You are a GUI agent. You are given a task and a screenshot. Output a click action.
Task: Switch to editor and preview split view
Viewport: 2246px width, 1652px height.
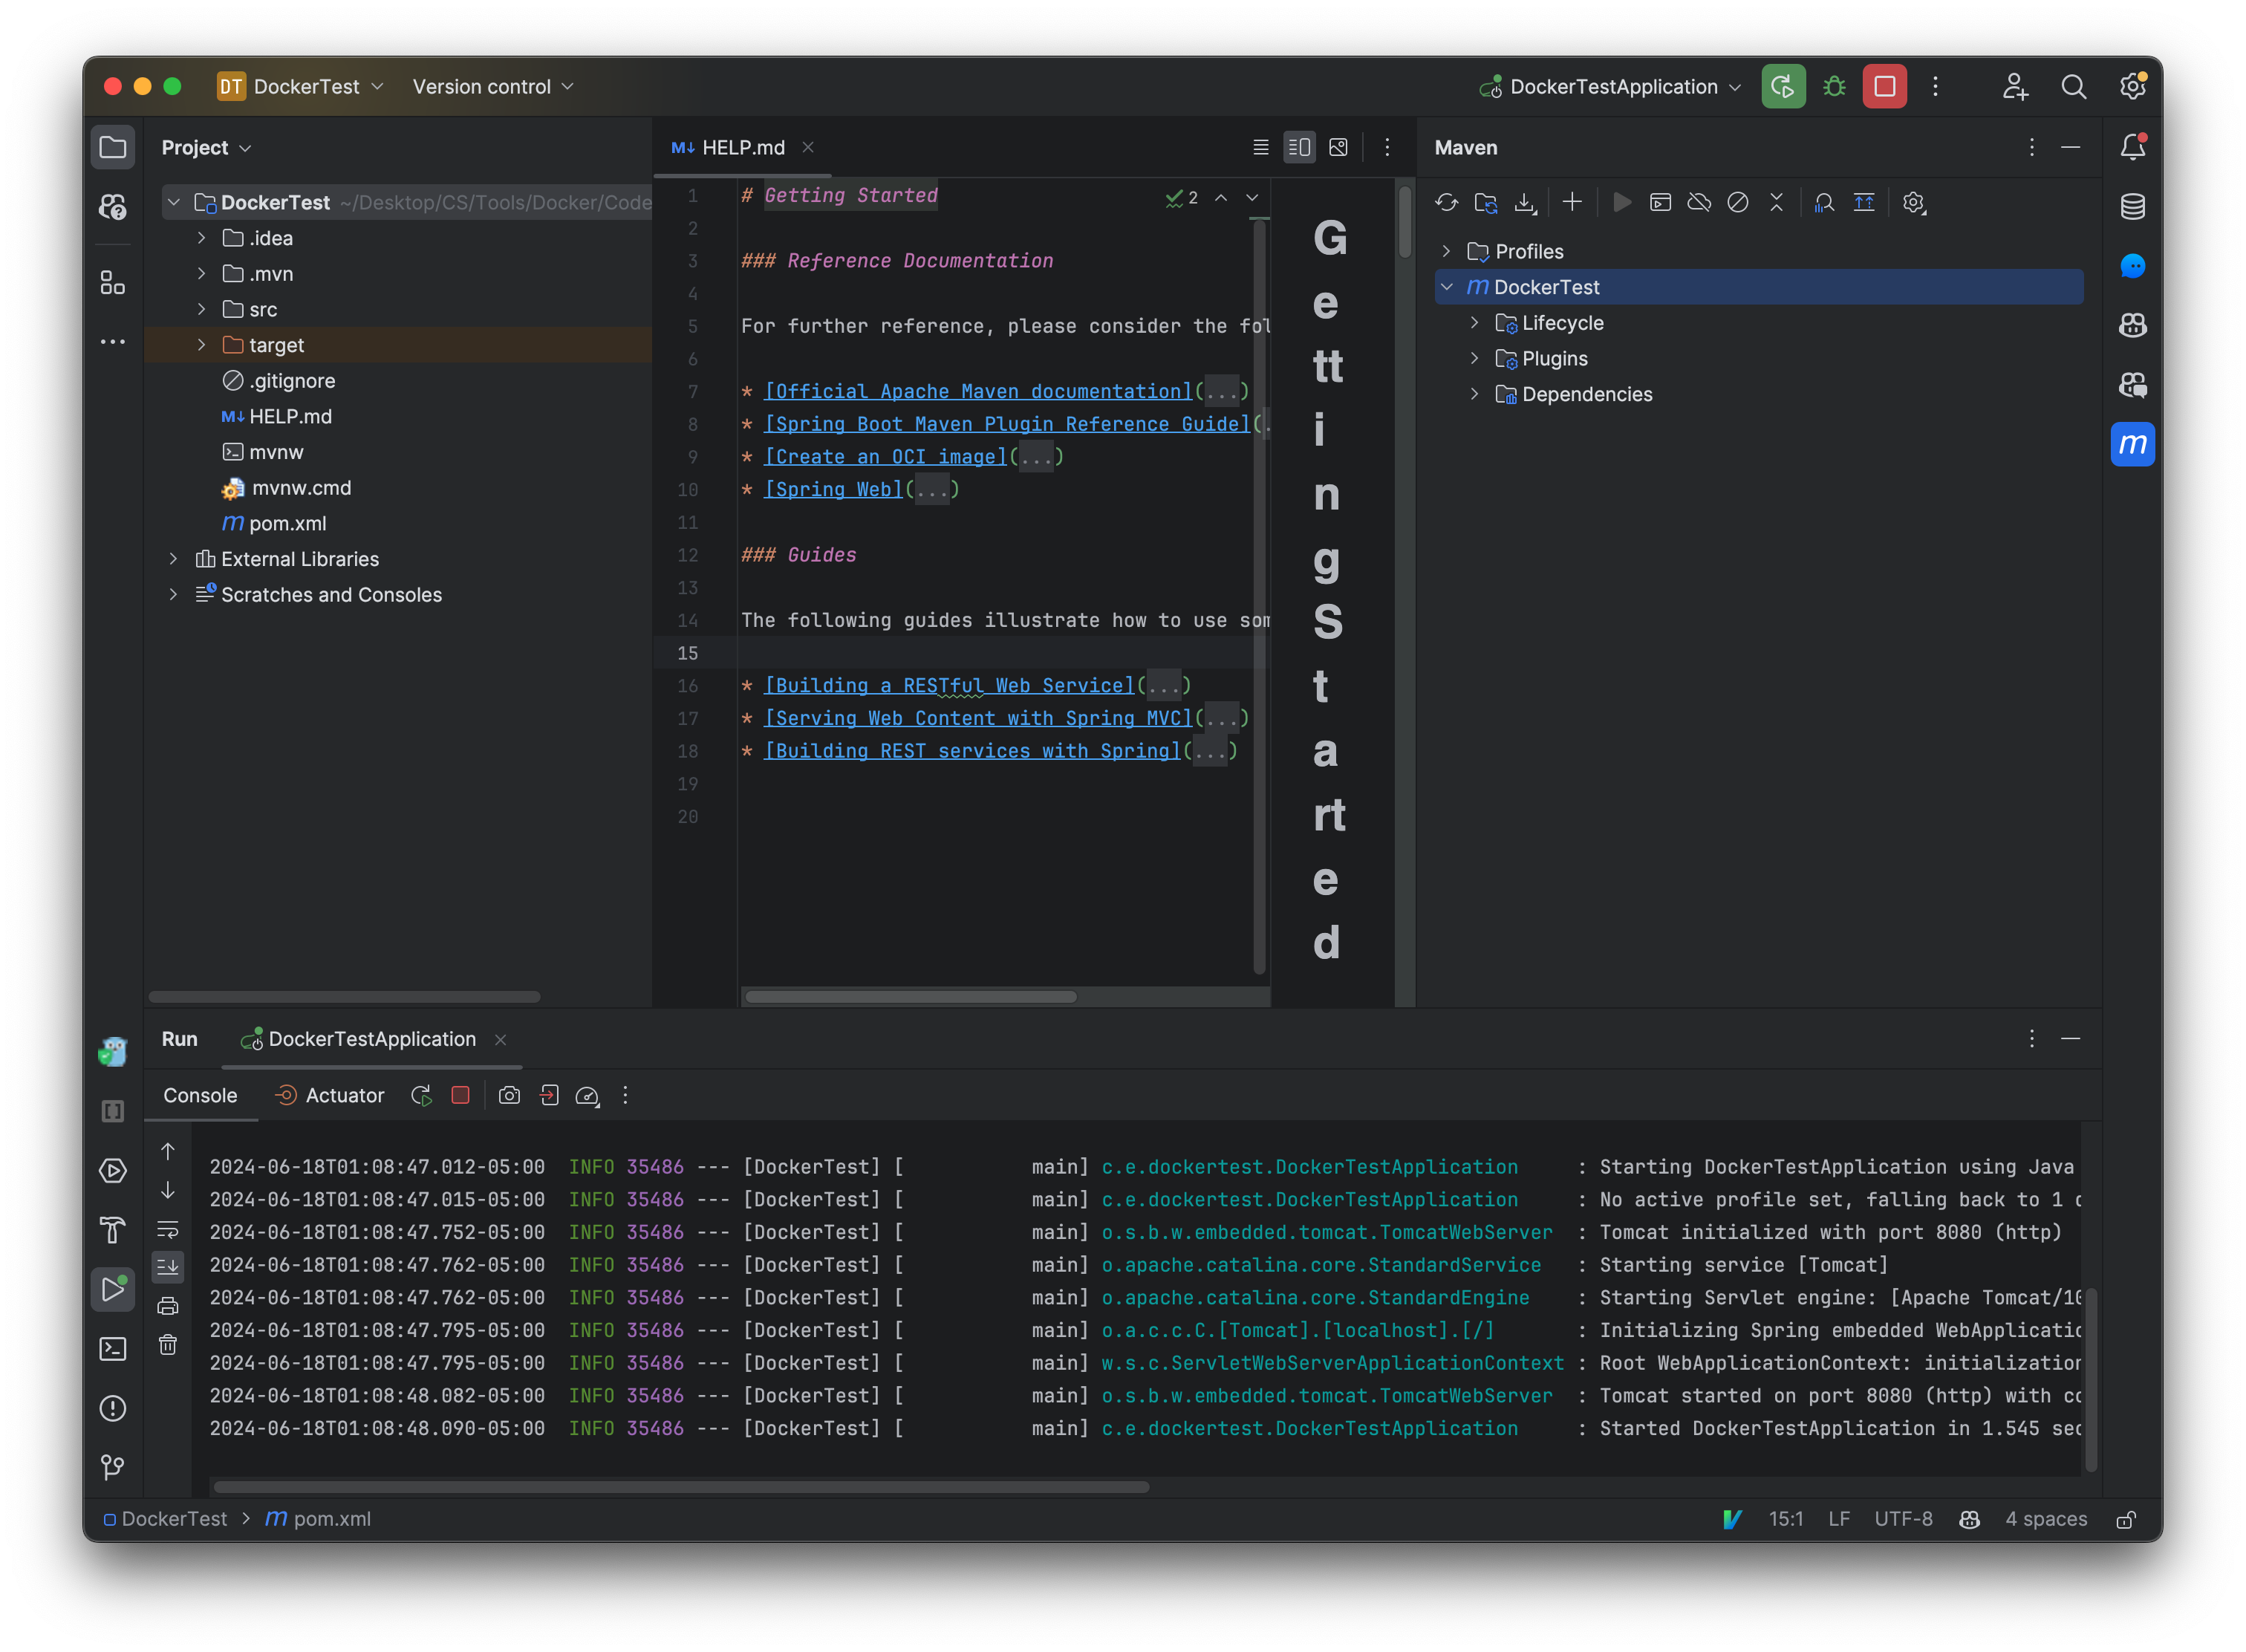tap(1299, 147)
